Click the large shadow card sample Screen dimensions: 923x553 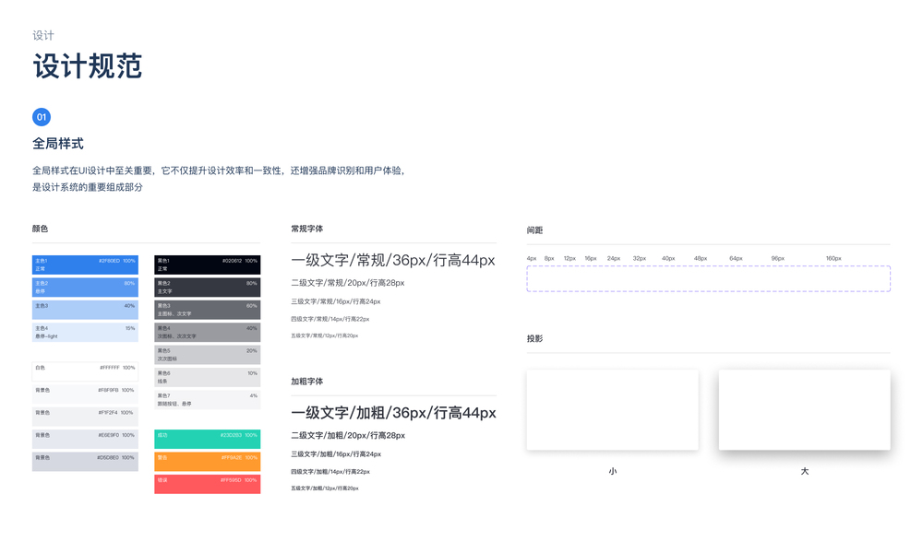pos(804,410)
